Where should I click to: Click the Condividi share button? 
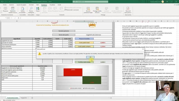(x=176, y=5)
